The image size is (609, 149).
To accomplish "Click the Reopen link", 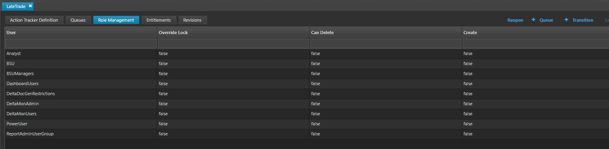I will [x=515, y=20].
